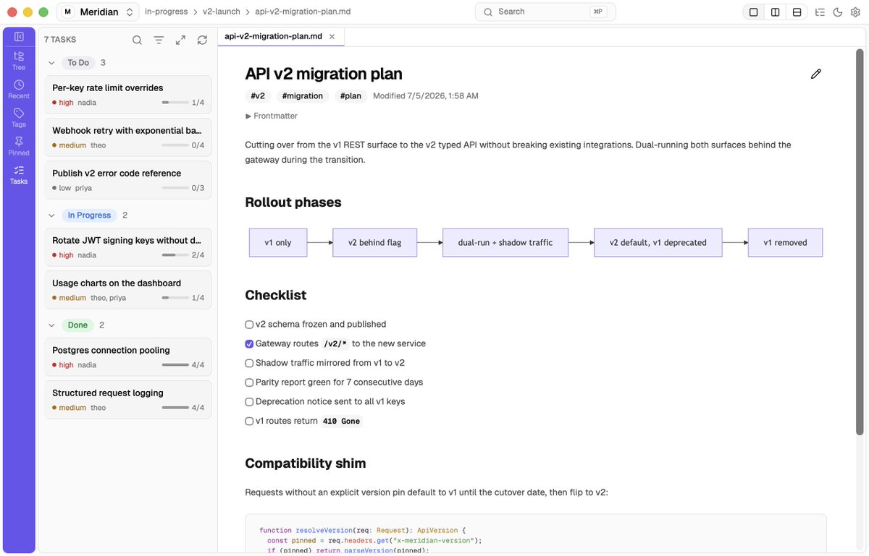Click the document vertical scrollbar
Image resolution: width=869 pixels, height=556 pixels.
pyautogui.click(x=860, y=242)
